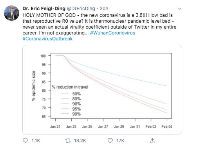Click the display name Dr. Eric Feigl-Ding

coord(44,9)
